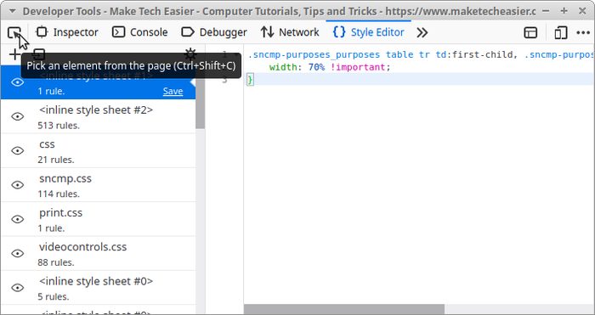The height and width of the screenshot is (315, 595).
Task: Toggle visibility of inline style sheet #2
Action: point(18,116)
